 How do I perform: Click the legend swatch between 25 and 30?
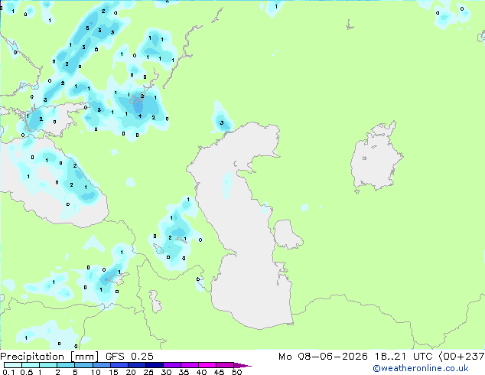point(154,365)
